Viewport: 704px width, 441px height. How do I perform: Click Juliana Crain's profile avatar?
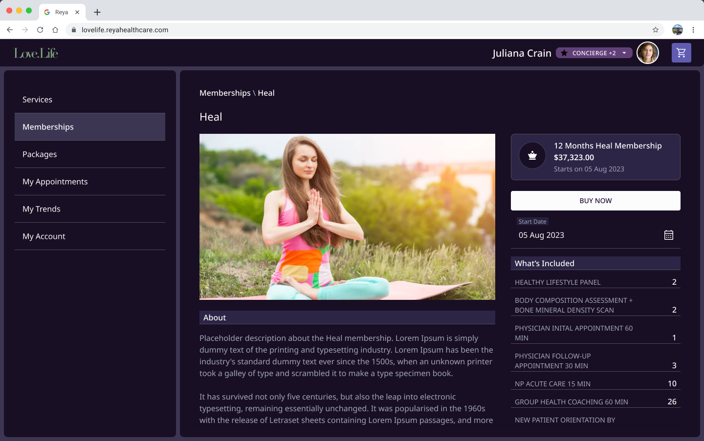[647, 53]
